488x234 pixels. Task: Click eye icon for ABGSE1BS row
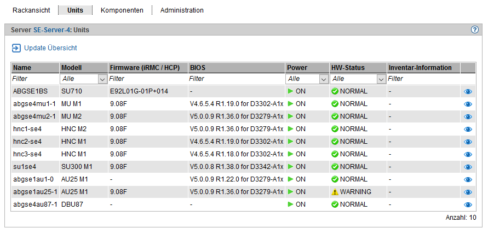(468, 91)
